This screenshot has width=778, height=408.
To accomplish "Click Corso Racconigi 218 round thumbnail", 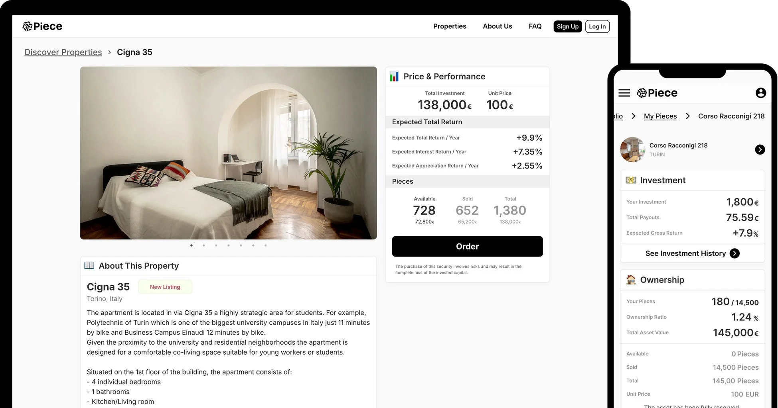I will [x=632, y=149].
